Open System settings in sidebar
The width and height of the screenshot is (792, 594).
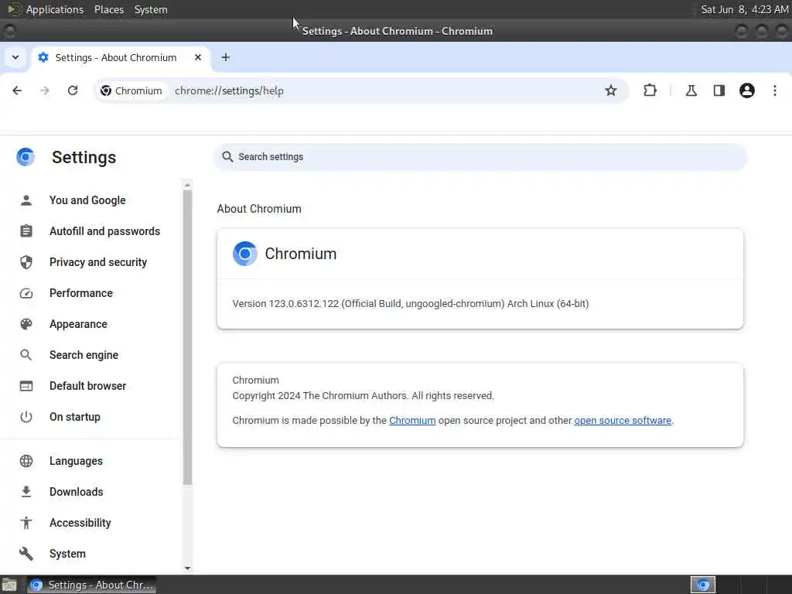68,554
